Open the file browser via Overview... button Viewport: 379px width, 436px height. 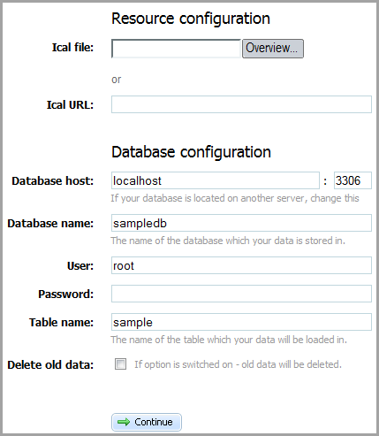click(x=273, y=49)
